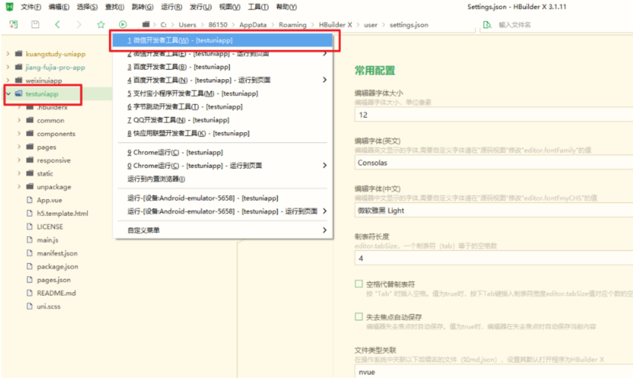Screen dimensions: 633x378
Task: Open h5.template.html in the tree
Action: tap(62, 213)
